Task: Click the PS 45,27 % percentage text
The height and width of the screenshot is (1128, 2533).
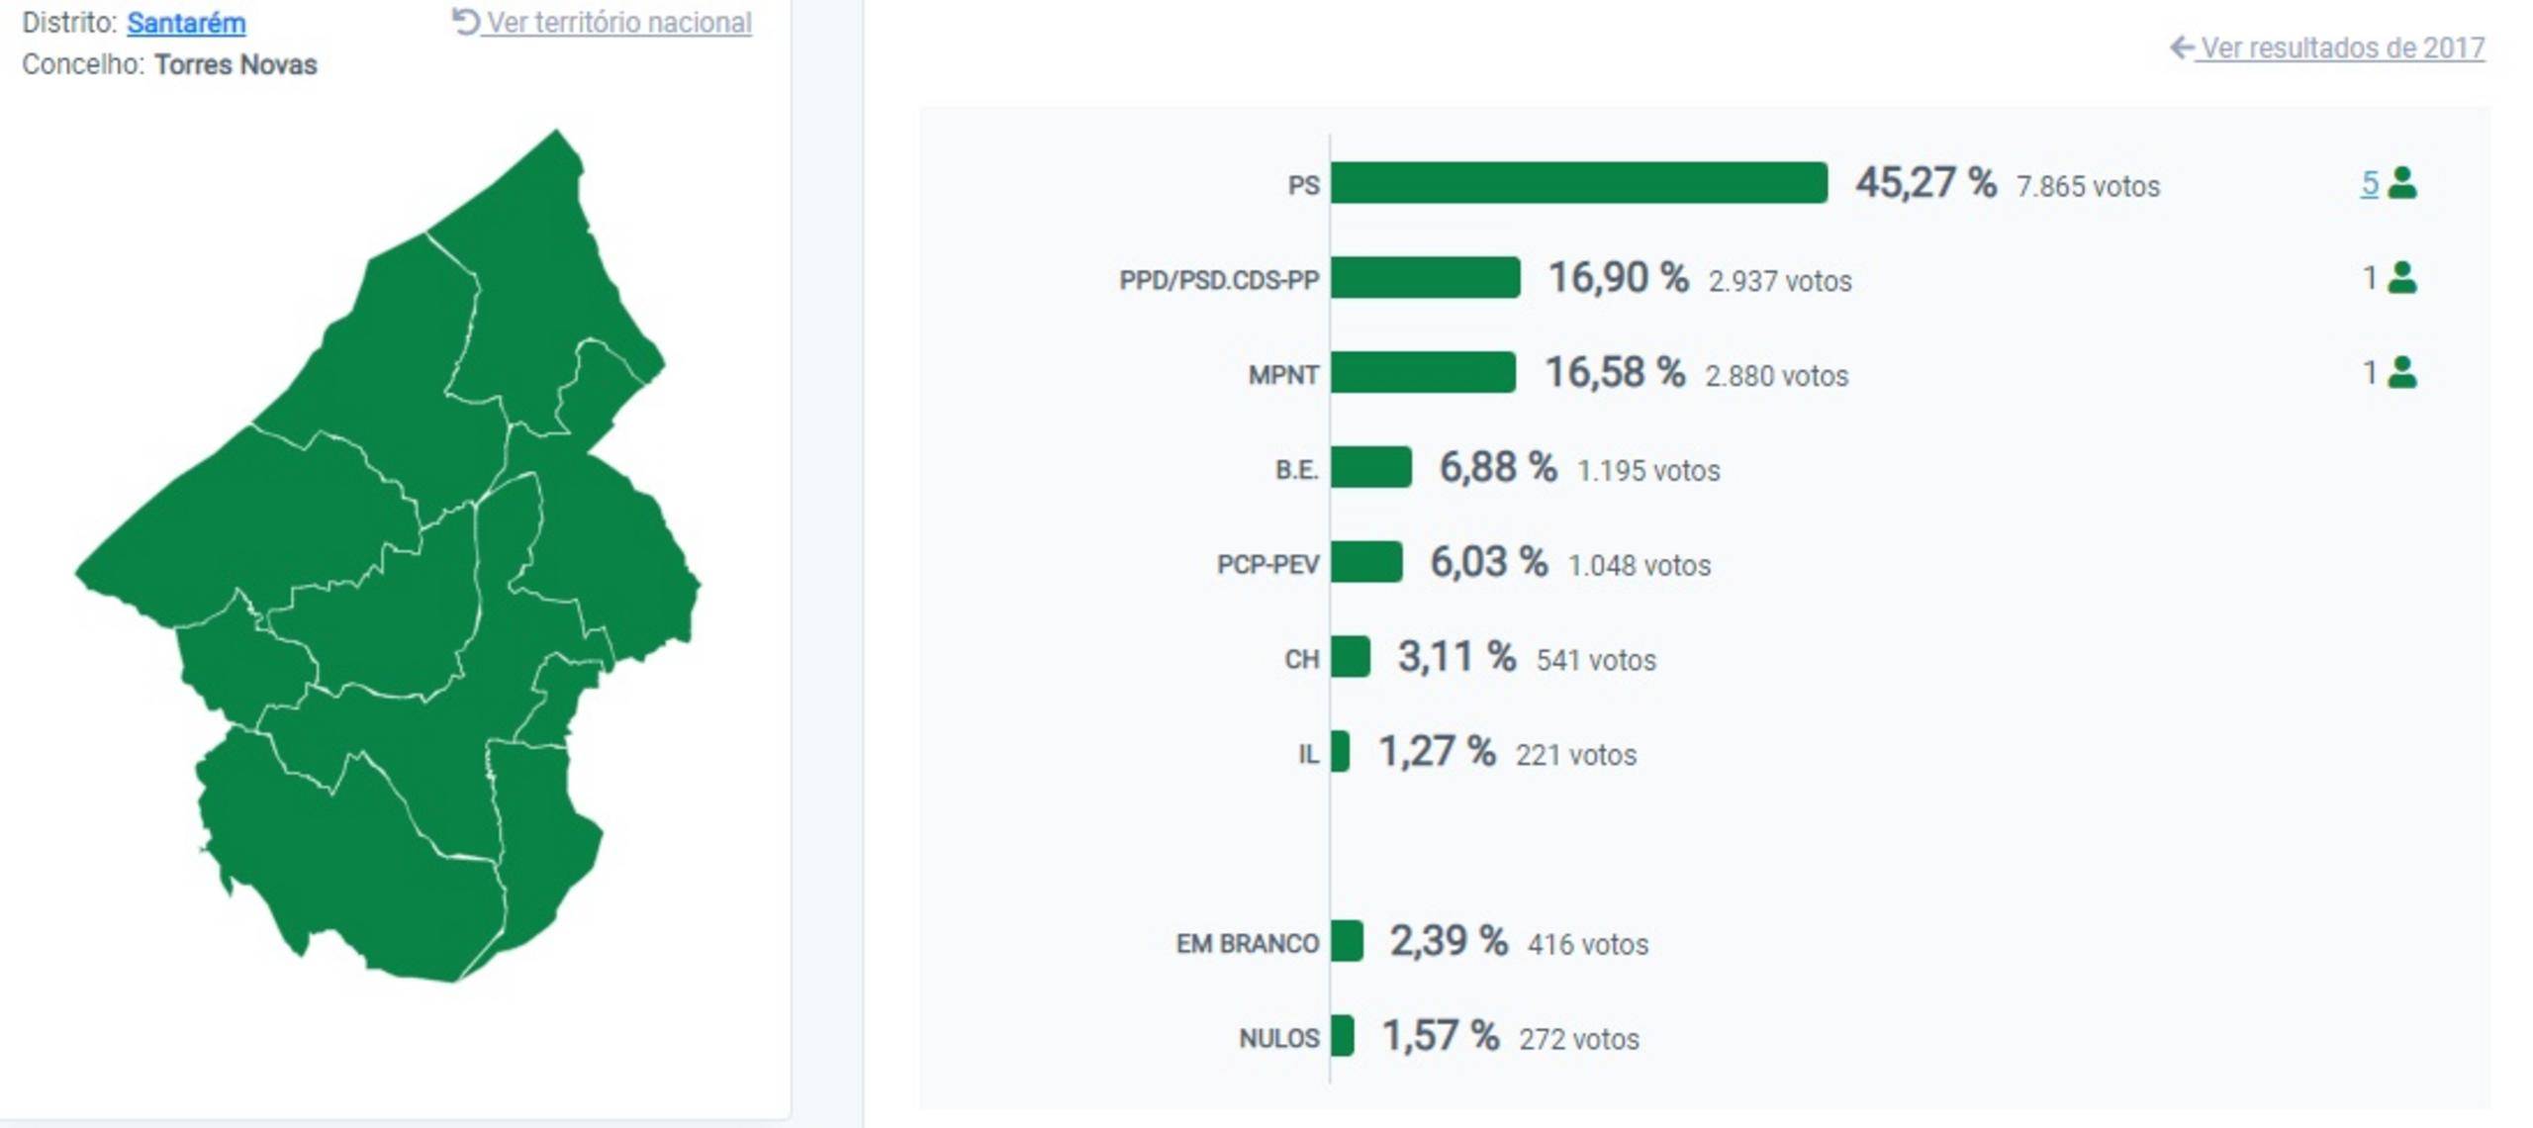Action: [x=1925, y=183]
